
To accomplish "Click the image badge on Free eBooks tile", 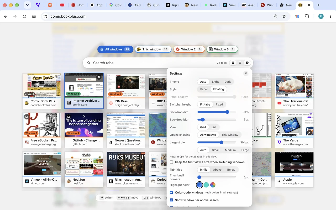I will pyautogui.click(x=27, y=117).
